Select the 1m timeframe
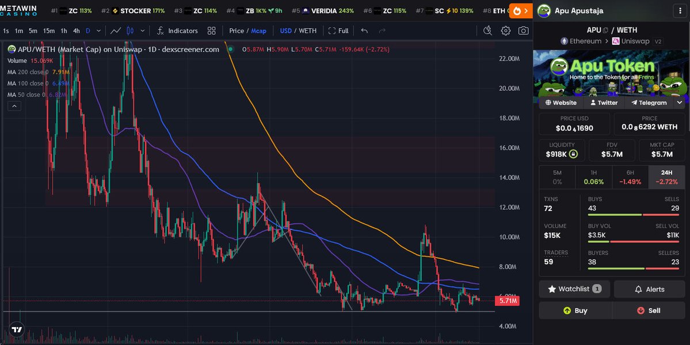The width and height of the screenshot is (690, 345). tap(18, 31)
